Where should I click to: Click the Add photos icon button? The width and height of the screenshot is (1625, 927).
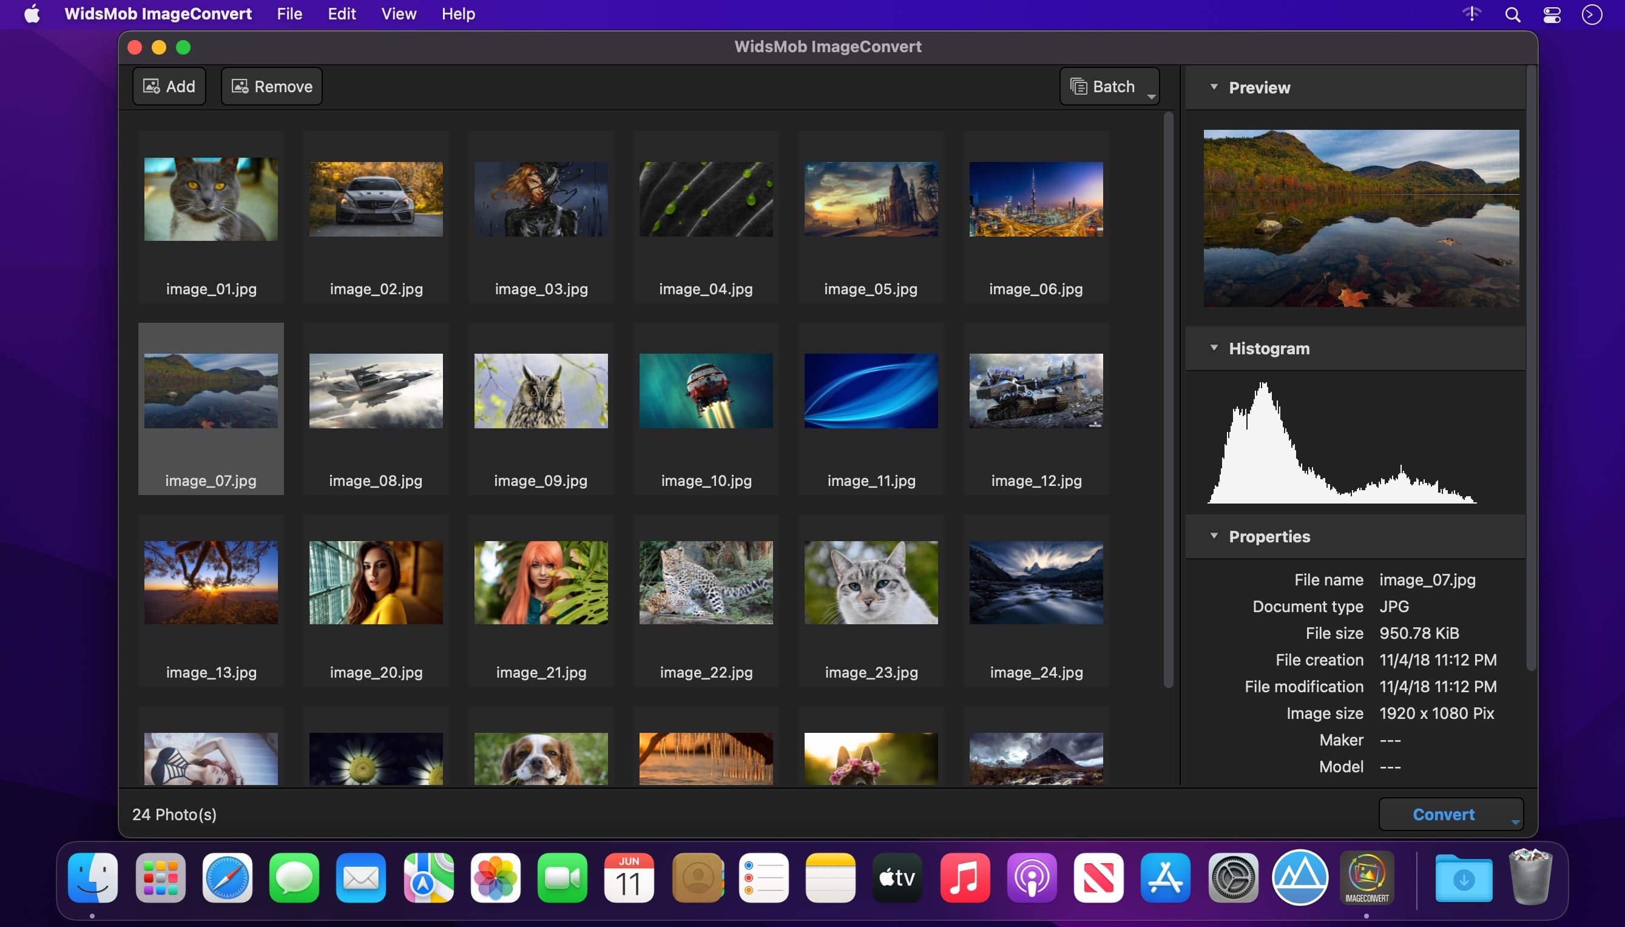(x=170, y=86)
